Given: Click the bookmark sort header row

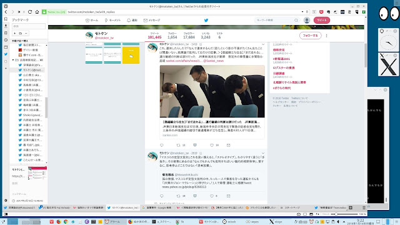Looking at the screenshot, I should coord(29,41).
